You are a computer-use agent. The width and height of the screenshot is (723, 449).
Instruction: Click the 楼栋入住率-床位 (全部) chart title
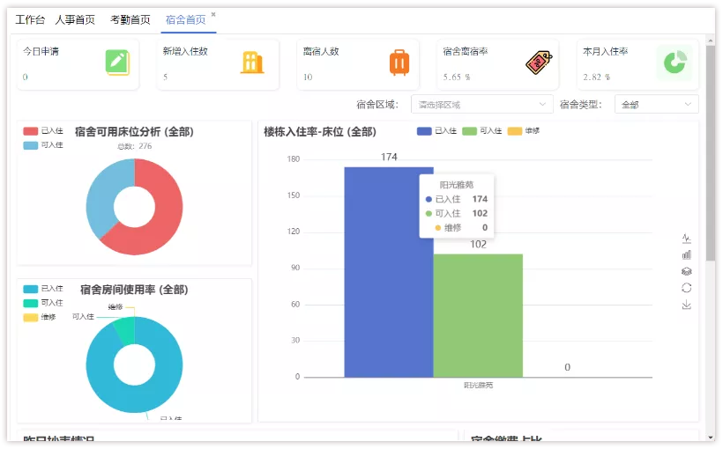point(320,132)
